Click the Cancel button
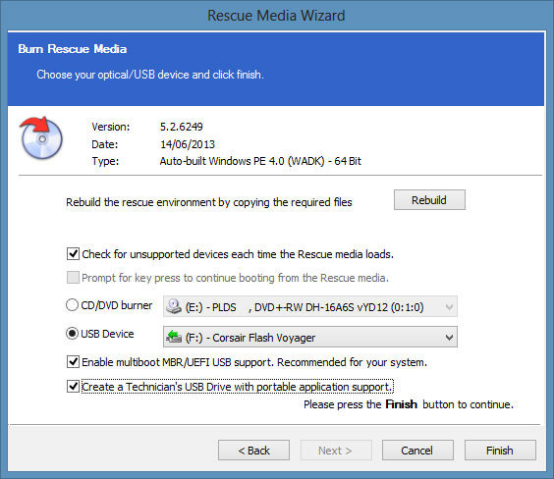 point(417,451)
